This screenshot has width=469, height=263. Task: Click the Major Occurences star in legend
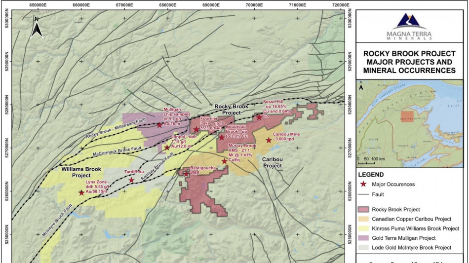(364, 184)
